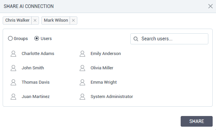Pick the Emma Wright name
The width and height of the screenshot is (216, 130).
coord(104,82)
